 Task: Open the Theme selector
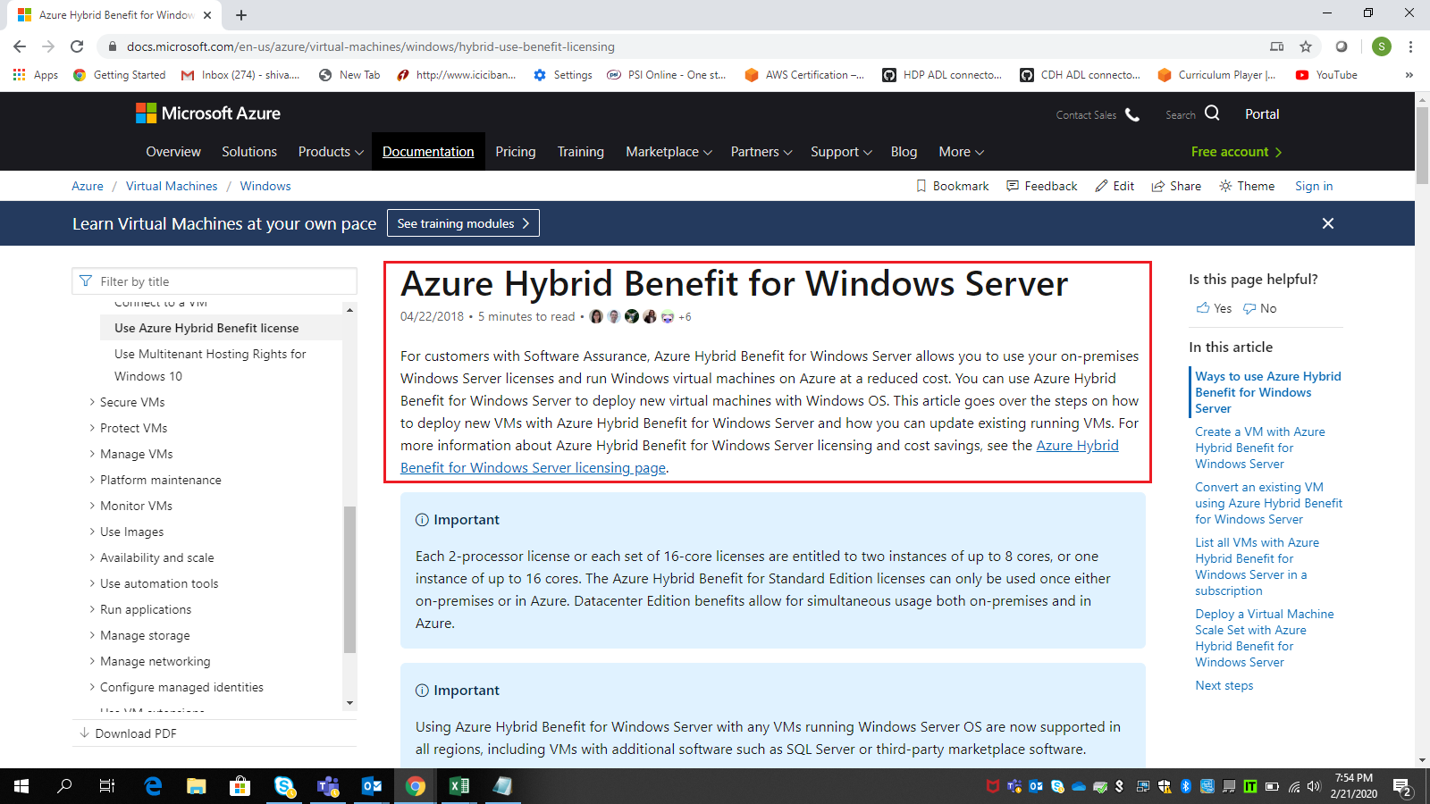click(1247, 186)
